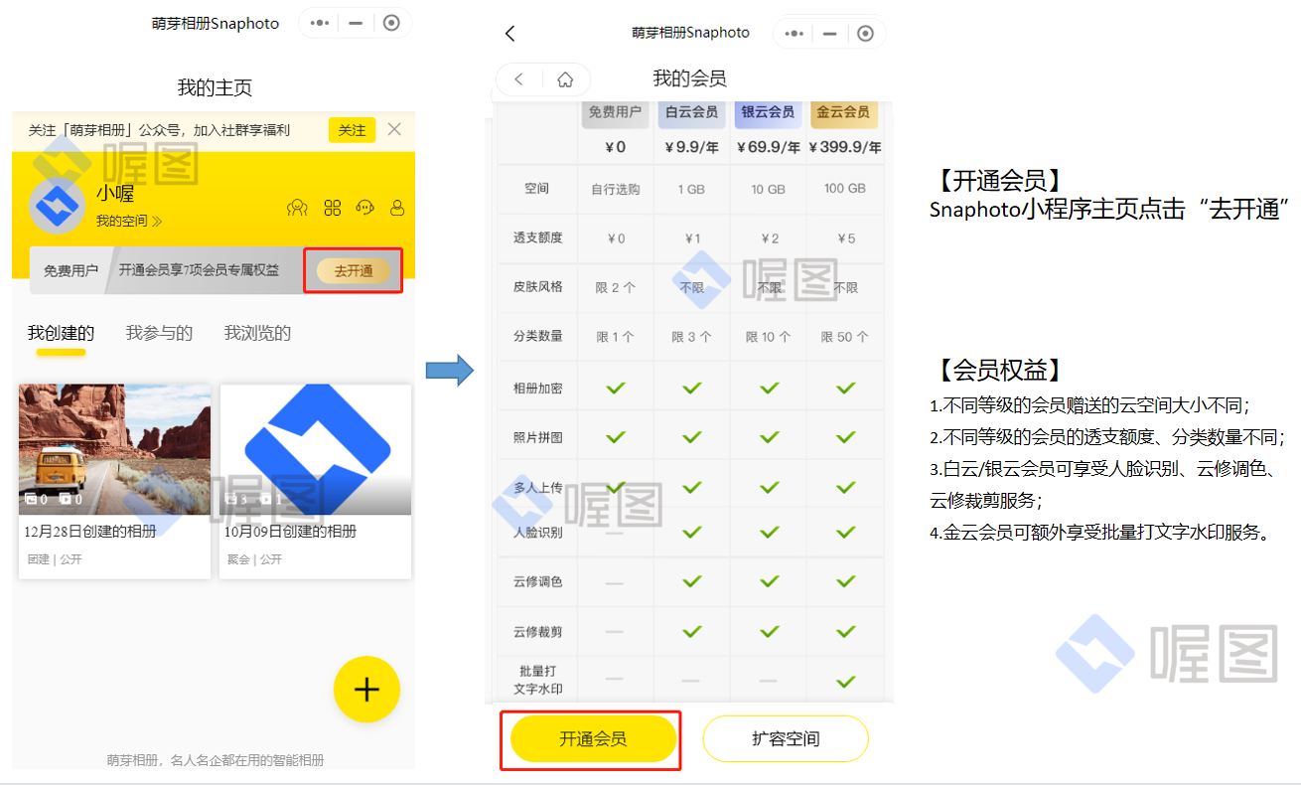Click the 团建 | 公开 album tag
Image resolution: width=1301 pixels, height=785 pixels.
(55, 559)
